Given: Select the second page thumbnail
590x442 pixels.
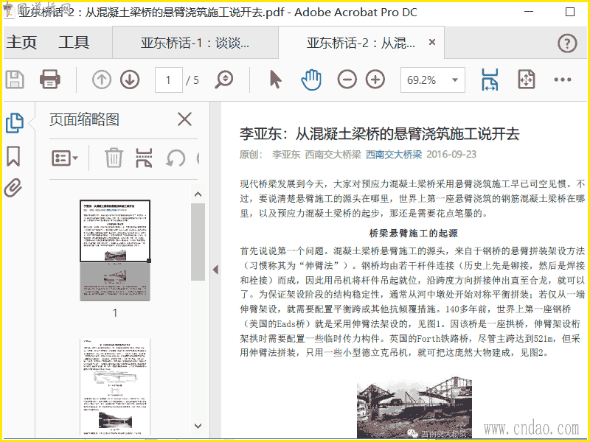Looking at the screenshot, I should [x=115, y=387].
